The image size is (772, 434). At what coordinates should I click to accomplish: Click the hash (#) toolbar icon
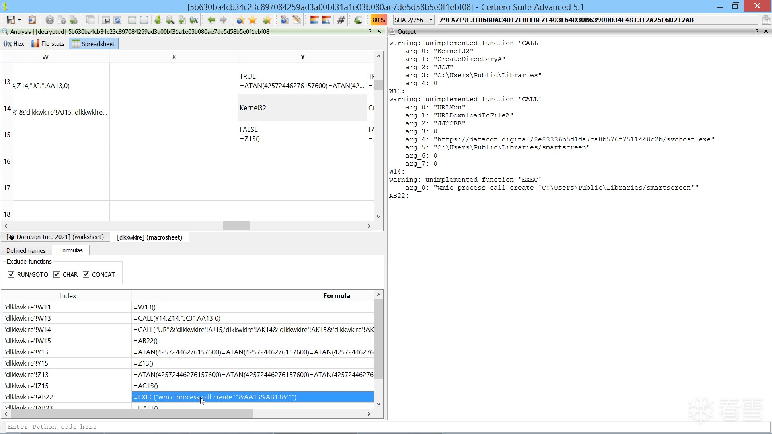pyautogui.click(x=341, y=20)
